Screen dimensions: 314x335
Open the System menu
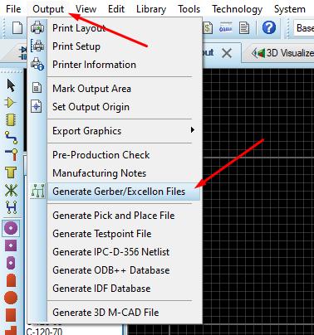tap(290, 9)
